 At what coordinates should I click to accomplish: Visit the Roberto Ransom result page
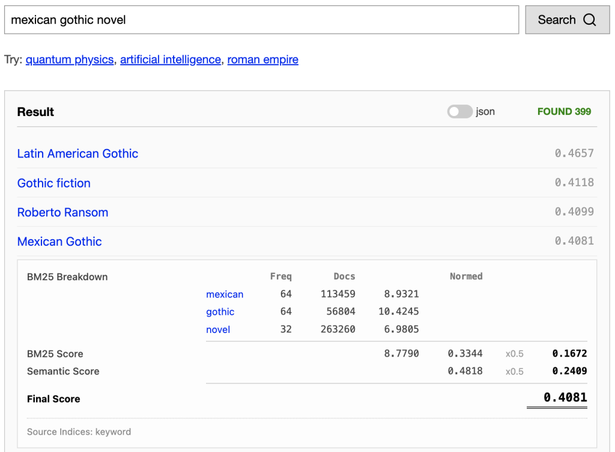tap(62, 212)
